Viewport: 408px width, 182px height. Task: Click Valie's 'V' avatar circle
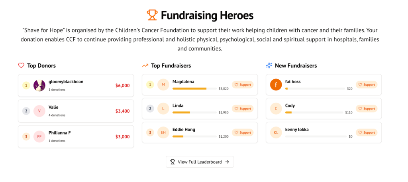pyautogui.click(x=39, y=111)
